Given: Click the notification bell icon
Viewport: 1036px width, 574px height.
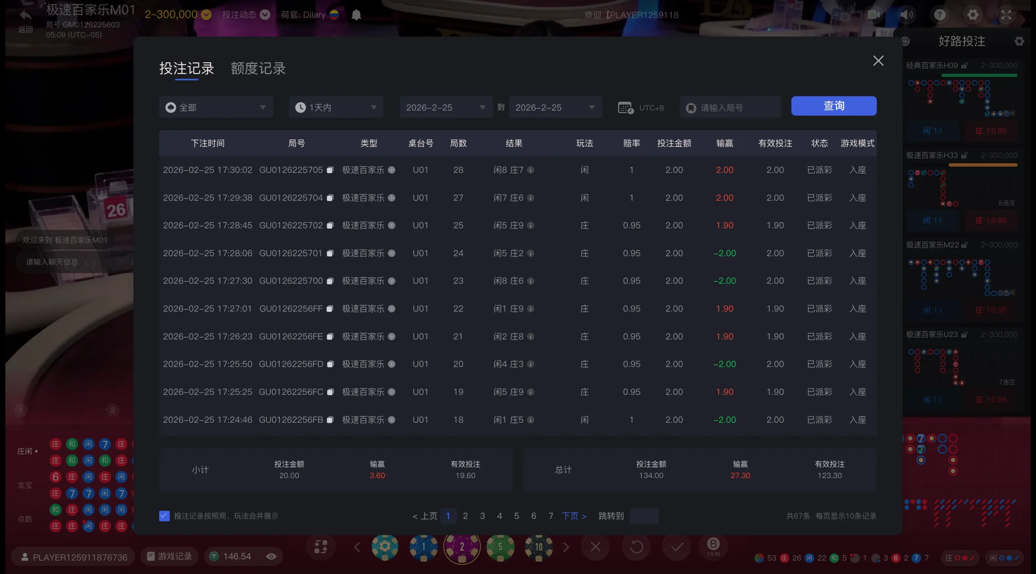Looking at the screenshot, I should (356, 15).
